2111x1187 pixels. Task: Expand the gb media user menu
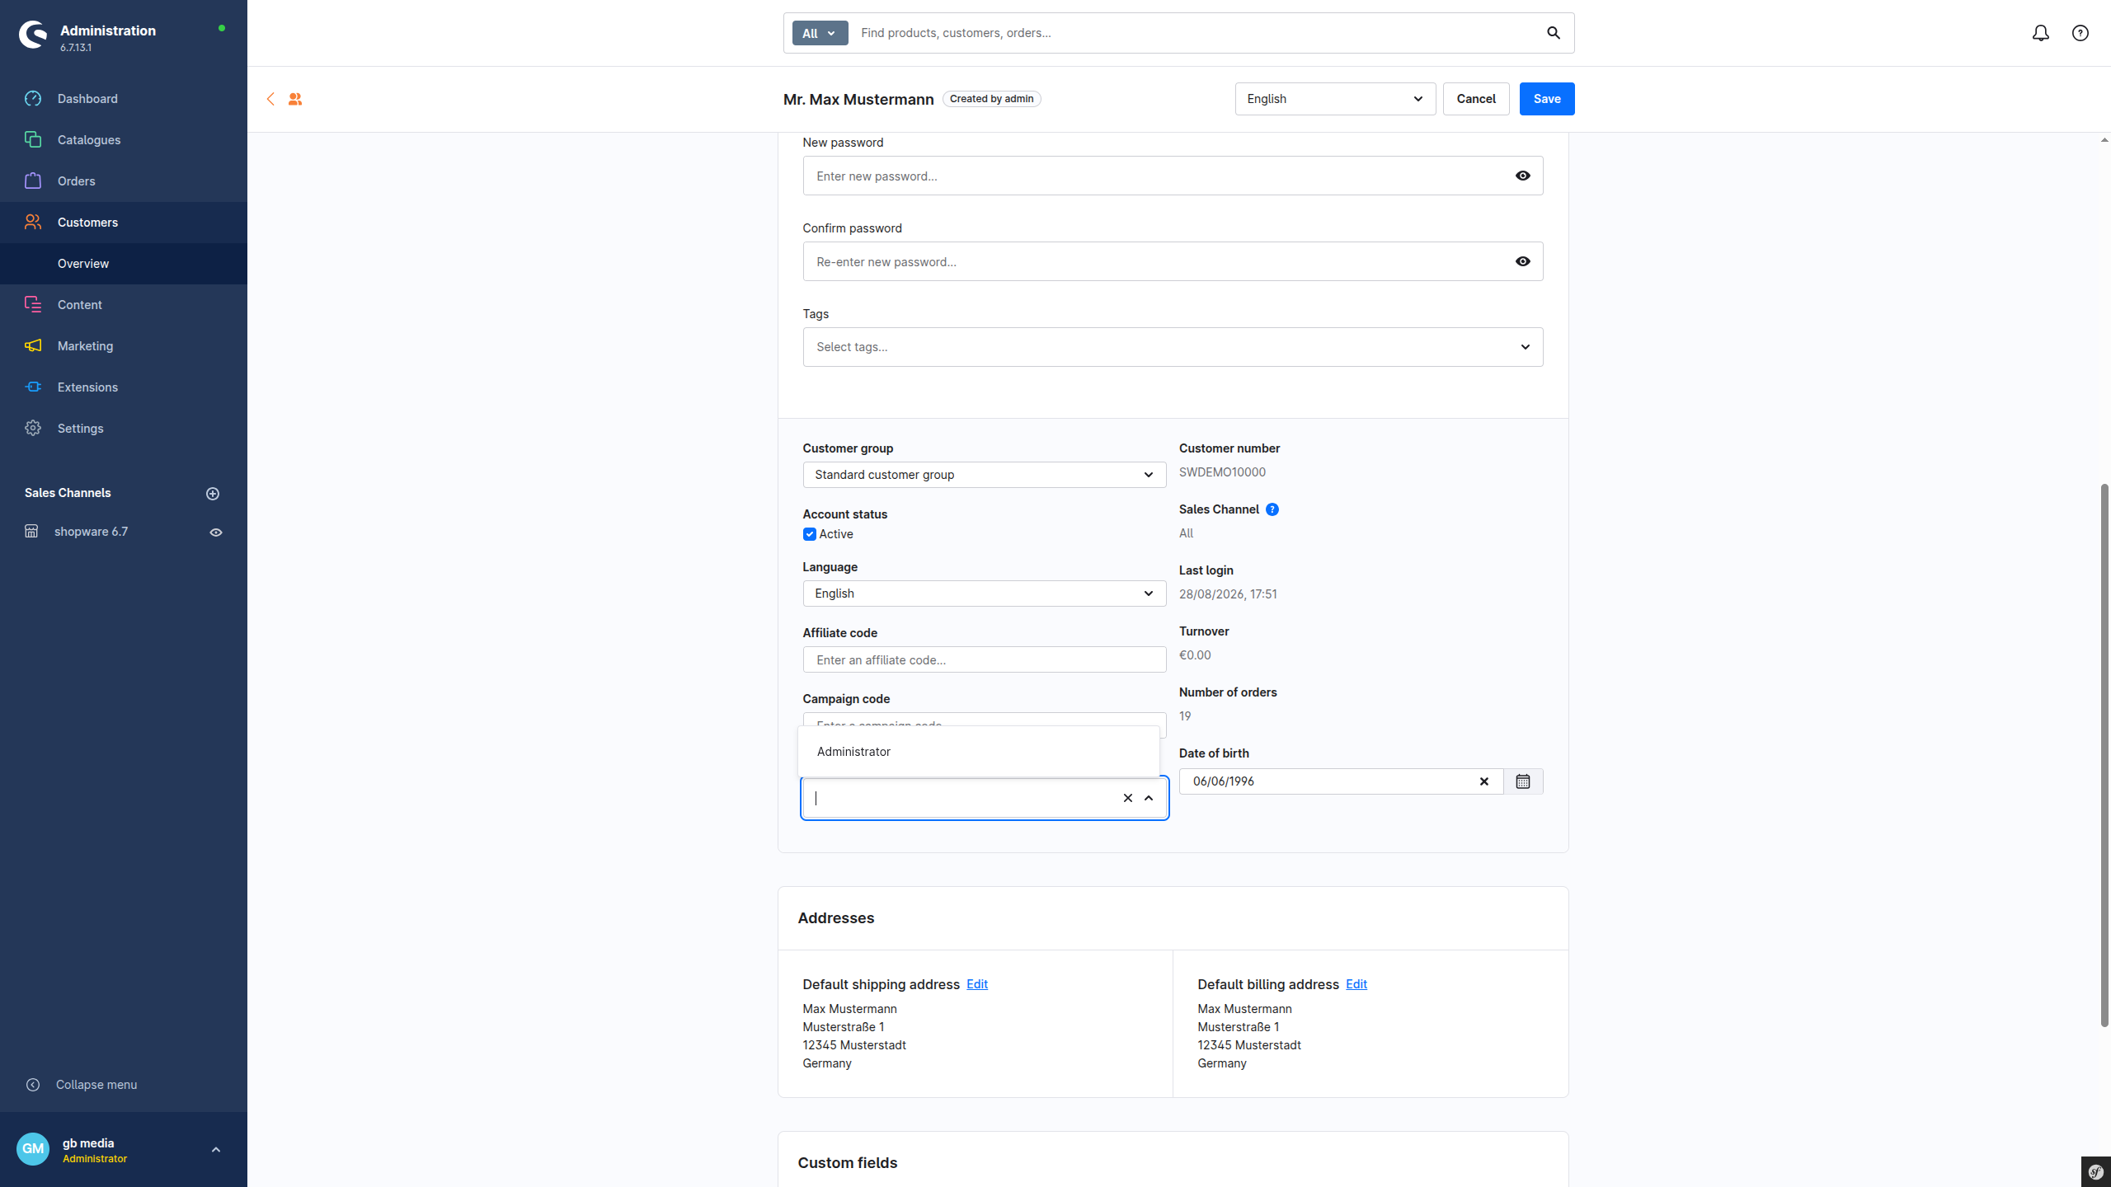pyautogui.click(x=216, y=1149)
